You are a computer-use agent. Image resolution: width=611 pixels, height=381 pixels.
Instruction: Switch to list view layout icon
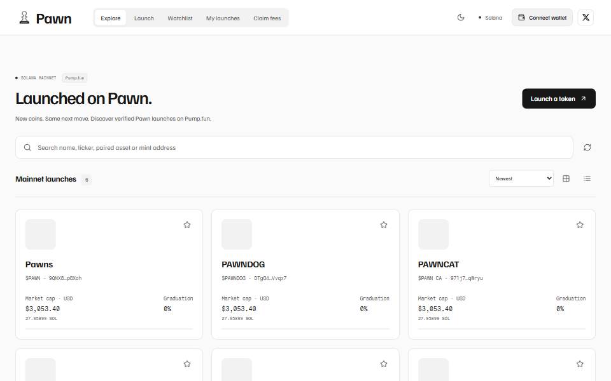(x=587, y=178)
